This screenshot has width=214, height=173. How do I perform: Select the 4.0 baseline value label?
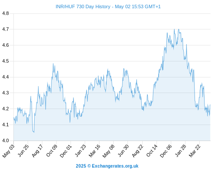coord(6,141)
